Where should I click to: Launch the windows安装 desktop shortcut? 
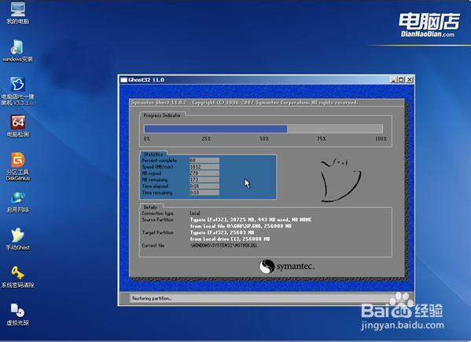point(18,50)
